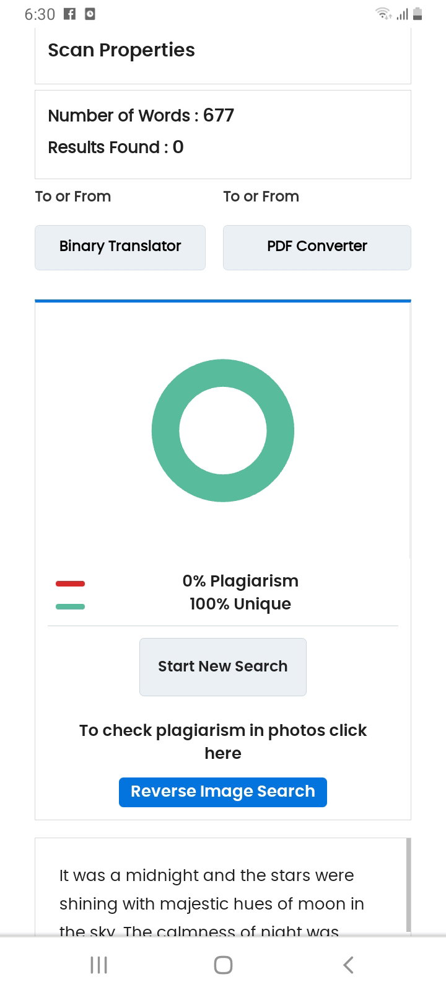This screenshot has width=446, height=992.
Task: Tap the Home navigation button
Action: [x=223, y=965]
